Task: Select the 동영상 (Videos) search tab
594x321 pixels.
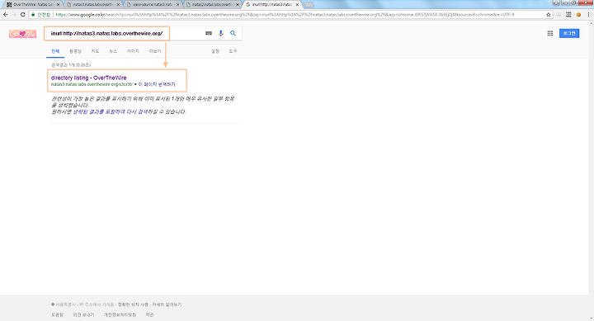Action: pos(75,51)
